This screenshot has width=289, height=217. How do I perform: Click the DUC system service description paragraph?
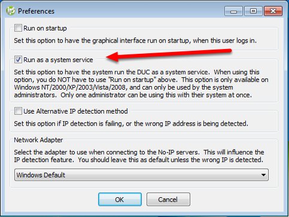click(141, 84)
